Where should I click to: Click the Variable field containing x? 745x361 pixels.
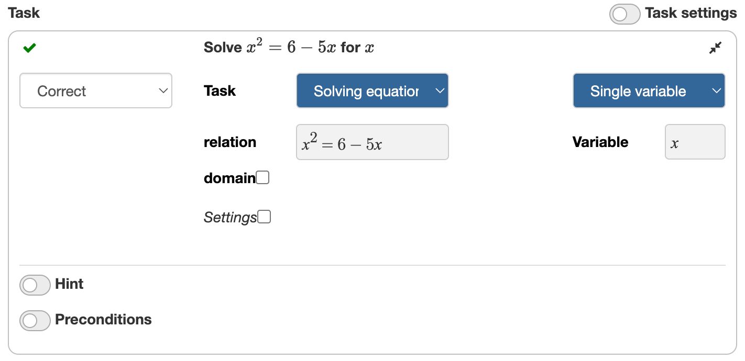click(x=695, y=142)
